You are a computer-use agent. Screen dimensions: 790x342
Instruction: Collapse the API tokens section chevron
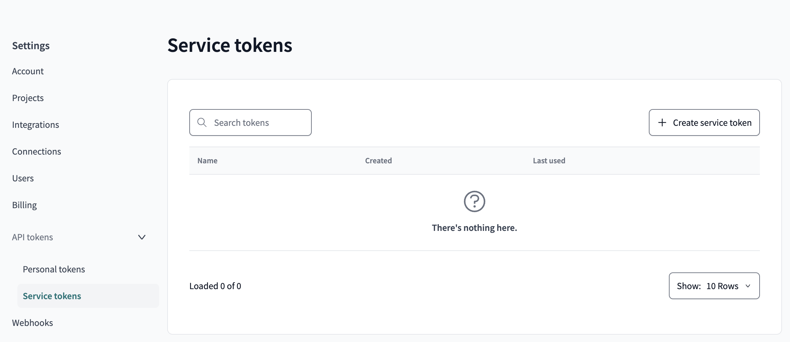pyautogui.click(x=141, y=237)
